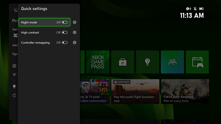Toggle the Night mode switch

tap(65, 22)
